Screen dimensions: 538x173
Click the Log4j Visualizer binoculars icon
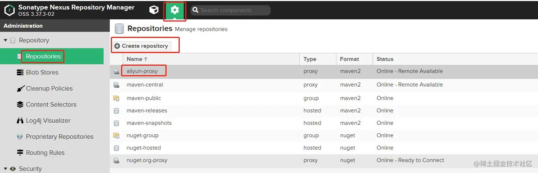20,120
